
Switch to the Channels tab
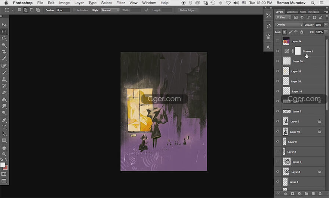[x=292, y=12]
